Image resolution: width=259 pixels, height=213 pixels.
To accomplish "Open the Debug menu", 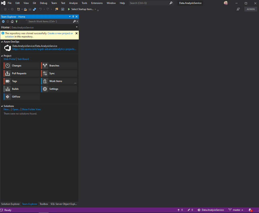I will (44, 3).
